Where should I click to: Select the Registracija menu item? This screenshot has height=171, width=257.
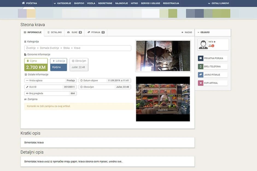click(171, 3)
